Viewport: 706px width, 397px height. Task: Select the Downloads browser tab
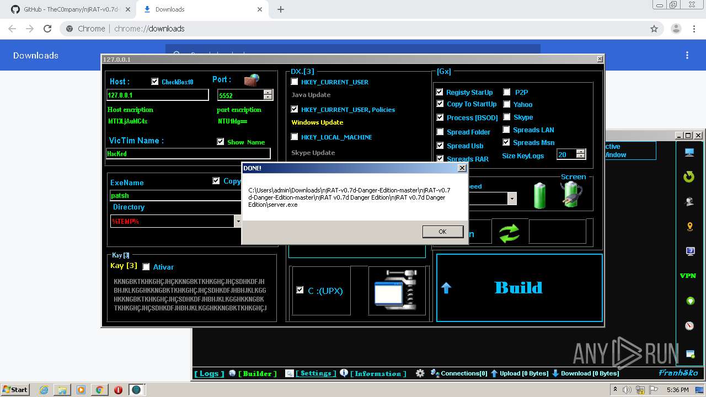202,9
